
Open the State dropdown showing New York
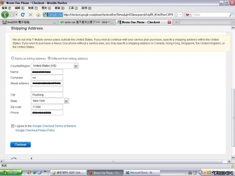(x=50, y=101)
